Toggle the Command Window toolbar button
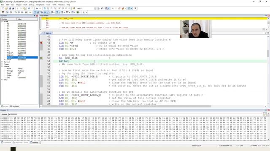 click(x=35, y=12)
